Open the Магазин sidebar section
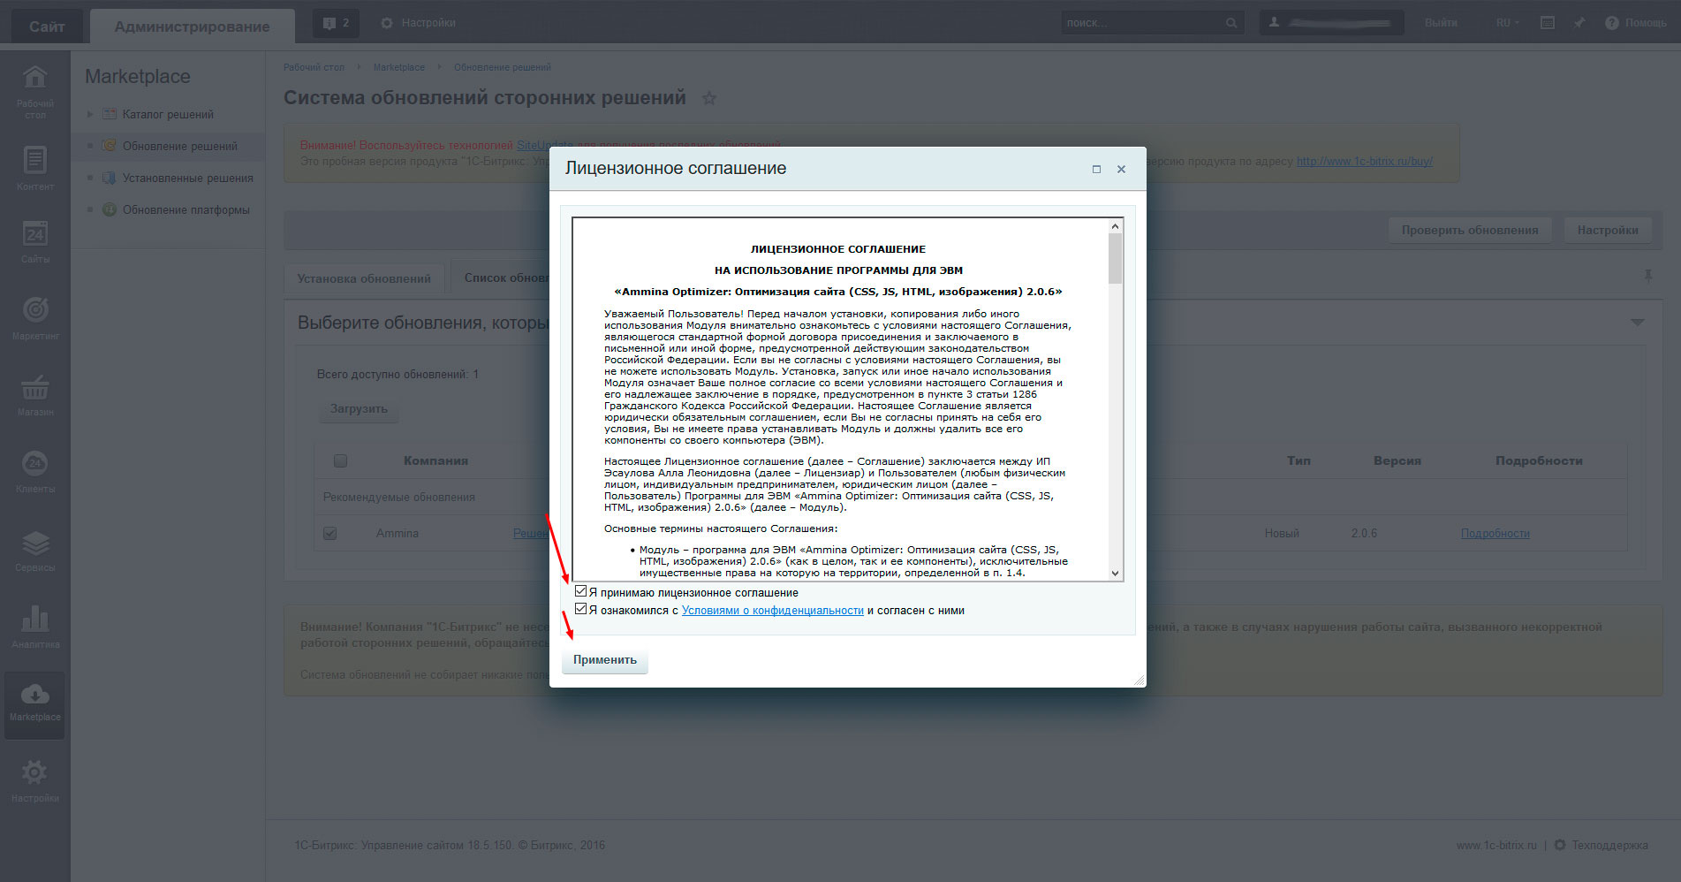Screen dimensions: 1681x882 click(35, 394)
